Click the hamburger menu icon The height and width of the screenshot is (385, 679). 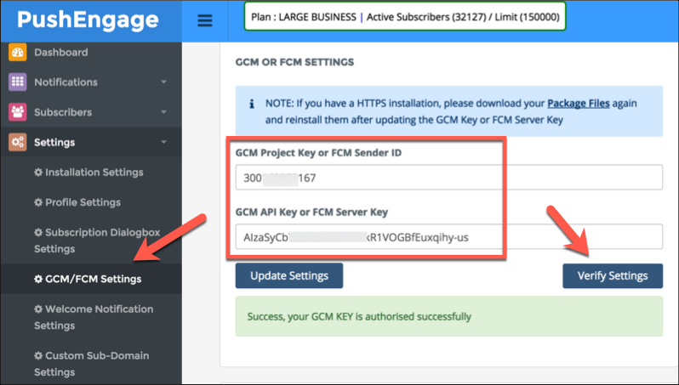pyautogui.click(x=205, y=20)
